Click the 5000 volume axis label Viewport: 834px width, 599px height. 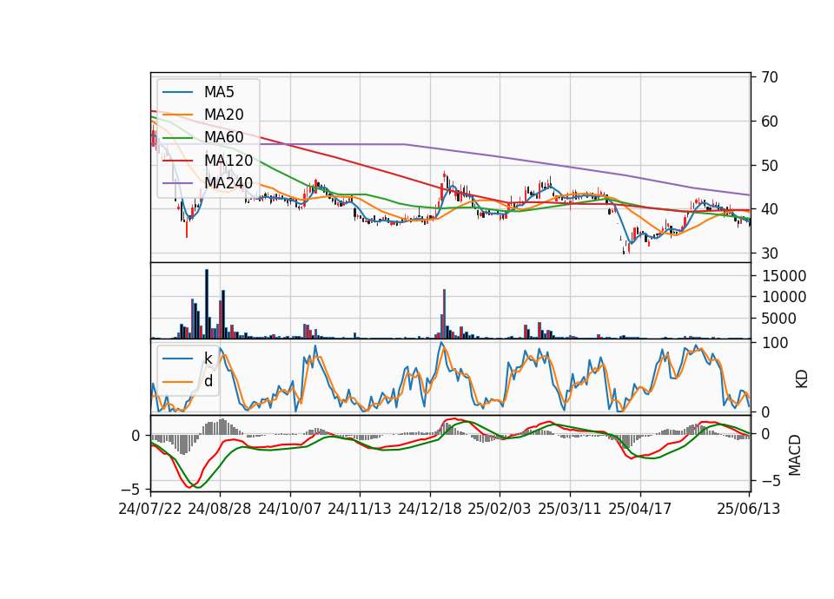click(779, 319)
